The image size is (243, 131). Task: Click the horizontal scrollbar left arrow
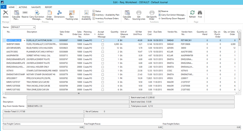click(x=4, y=93)
